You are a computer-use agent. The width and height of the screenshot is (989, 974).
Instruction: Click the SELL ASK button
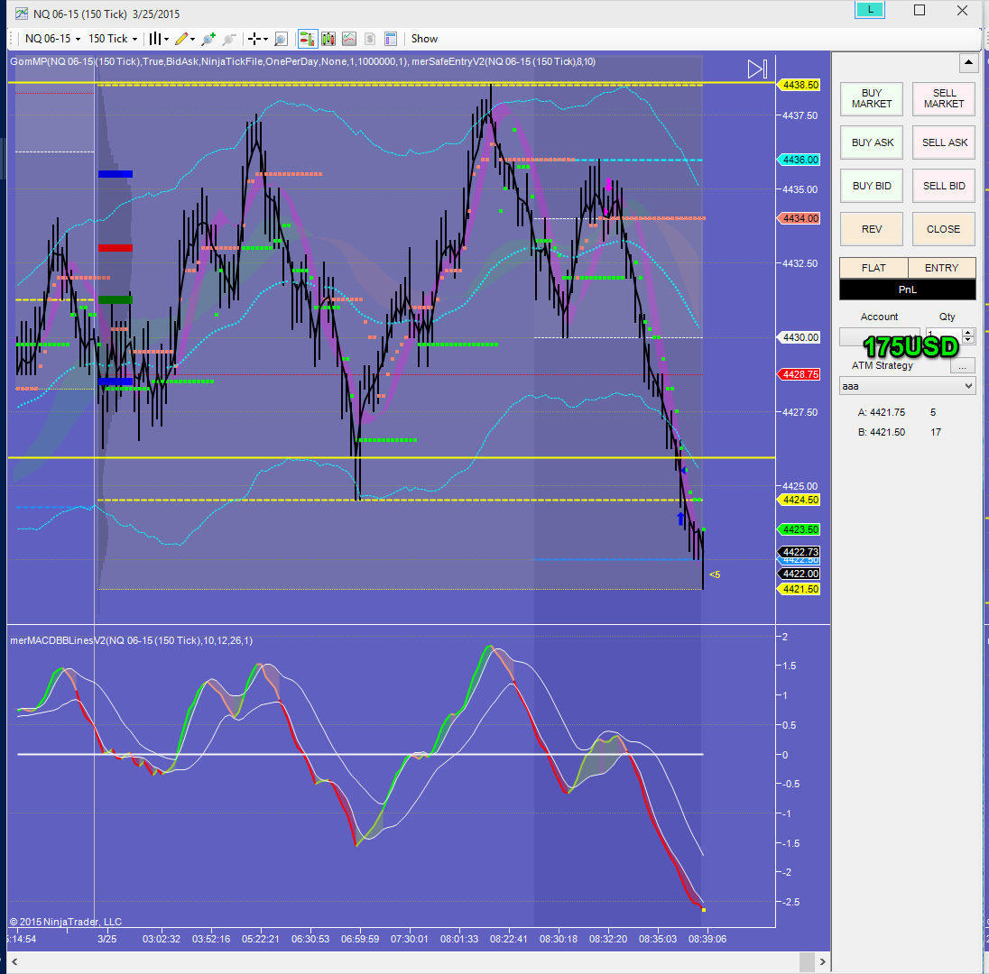944,142
